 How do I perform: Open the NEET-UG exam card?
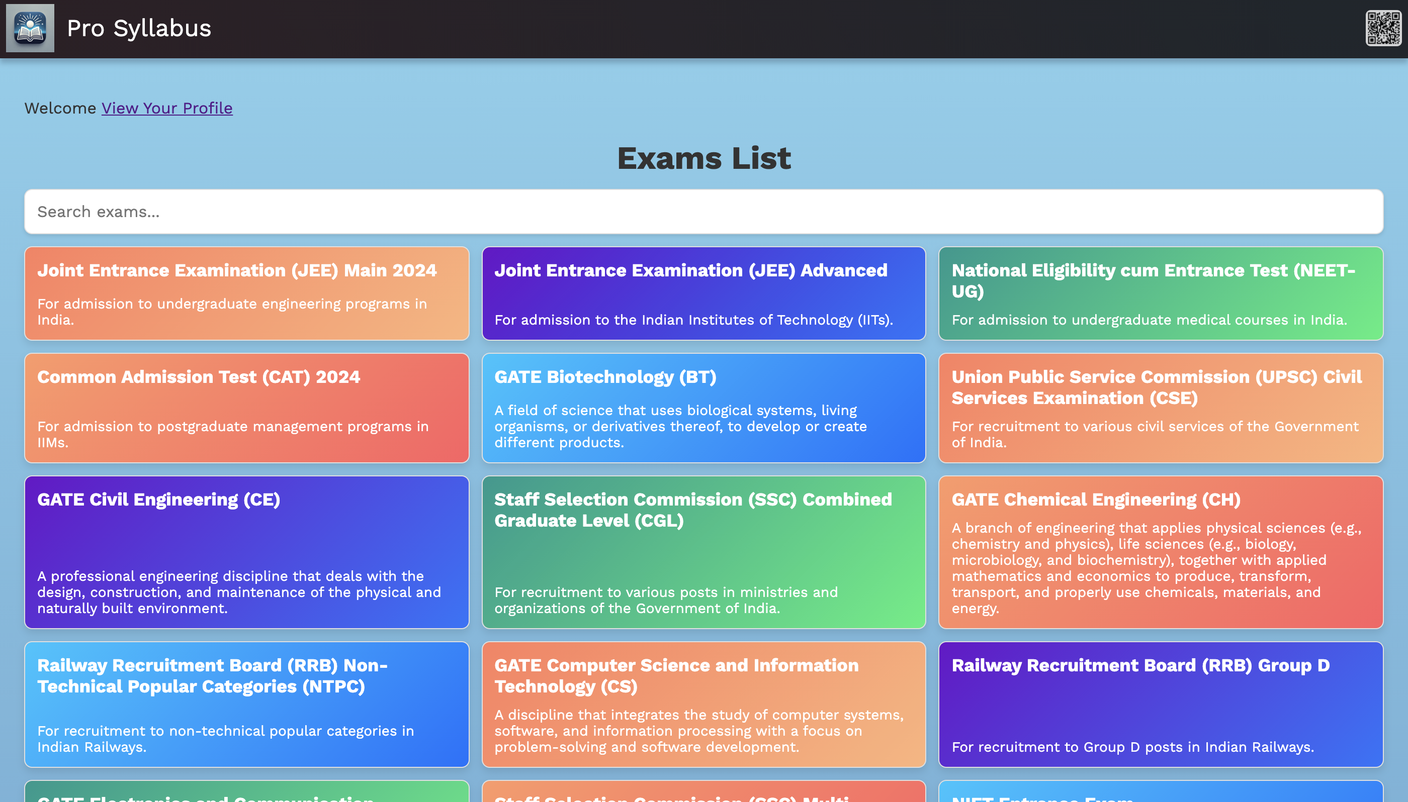click(1161, 293)
